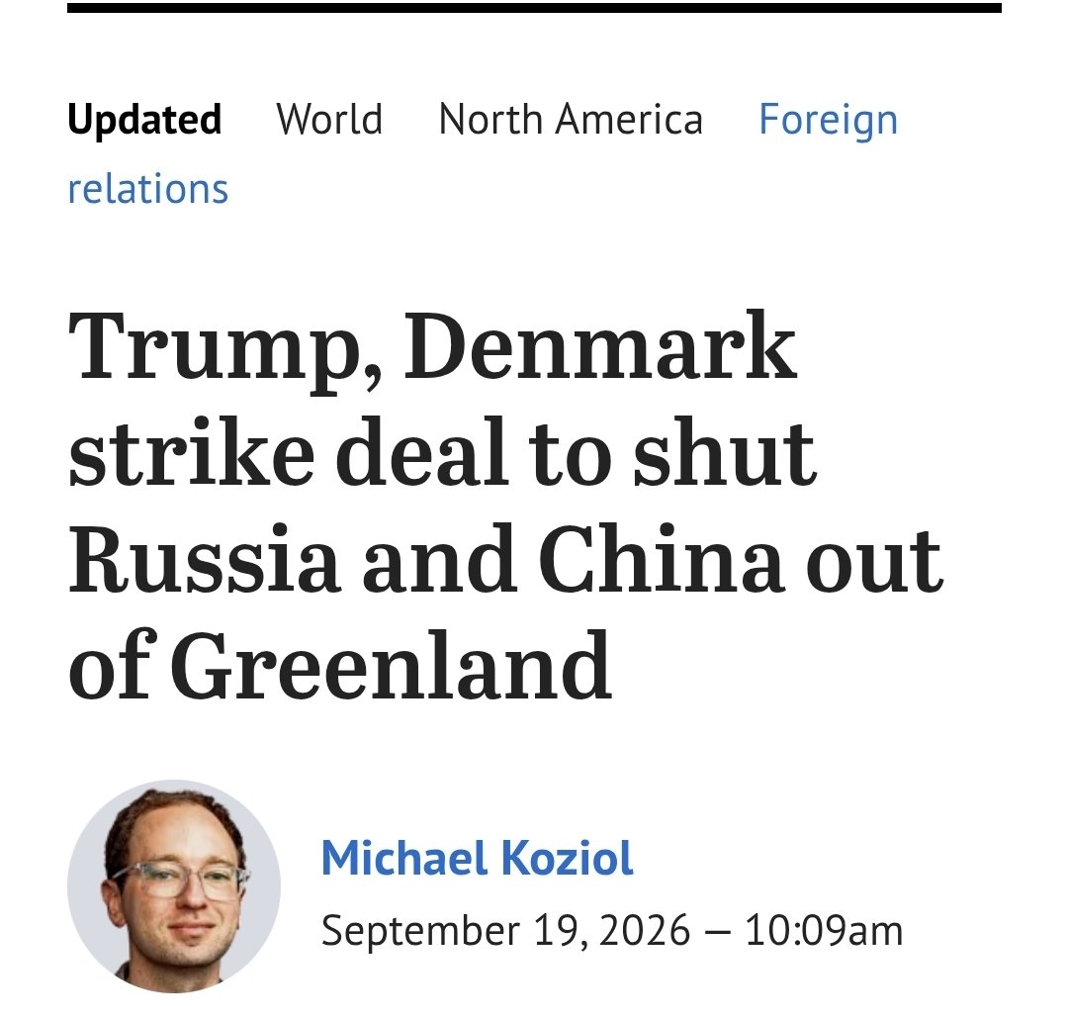Click the thick black divider line at top
The width and height of the screenshot is (1068, 1020).
[x=534, y=8]
